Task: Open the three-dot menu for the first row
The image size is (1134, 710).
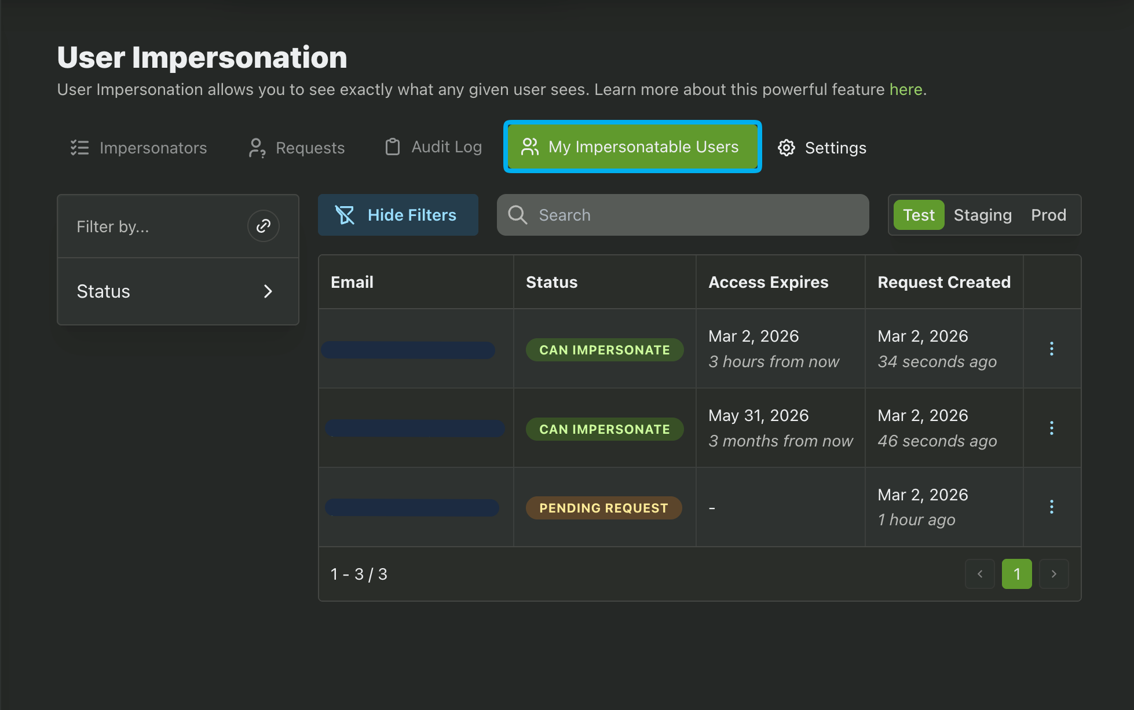Action: coord(1052,349)
